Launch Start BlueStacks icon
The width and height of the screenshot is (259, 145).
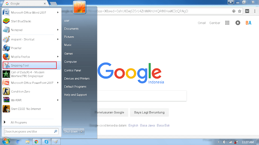coord(6,21)
